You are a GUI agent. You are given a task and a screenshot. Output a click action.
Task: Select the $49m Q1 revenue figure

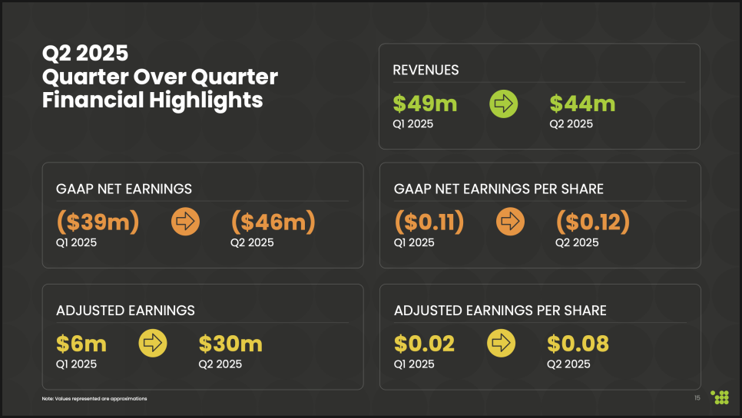tap(425, 104)
